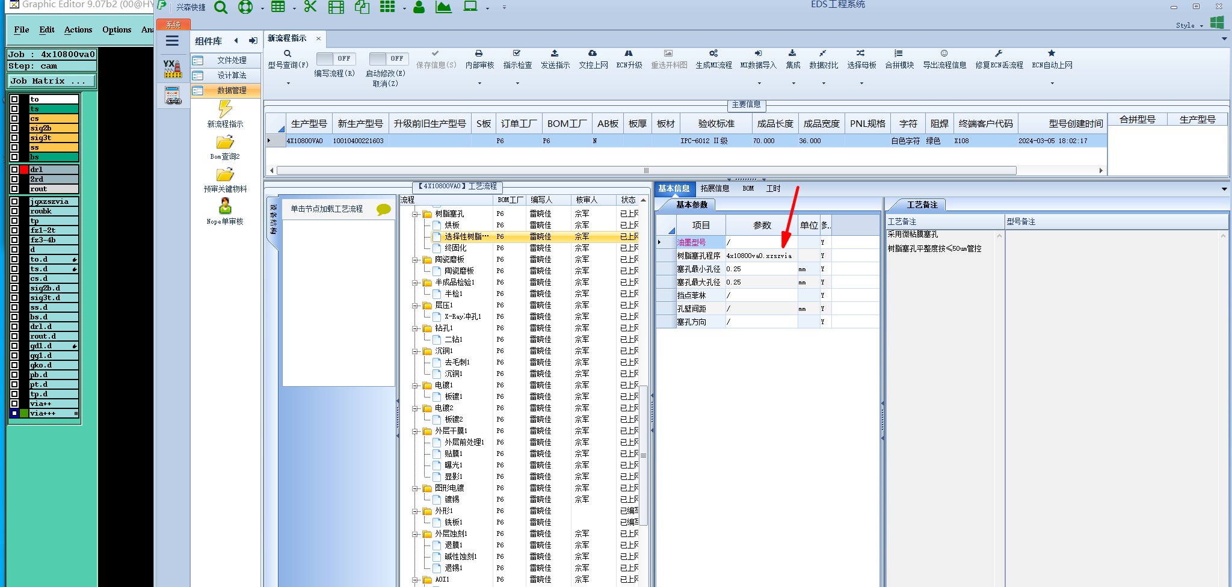Screen dimensions: 1232x587
Task: Select the ECN升级 toolbar icon
Action: tap(629, 54)
